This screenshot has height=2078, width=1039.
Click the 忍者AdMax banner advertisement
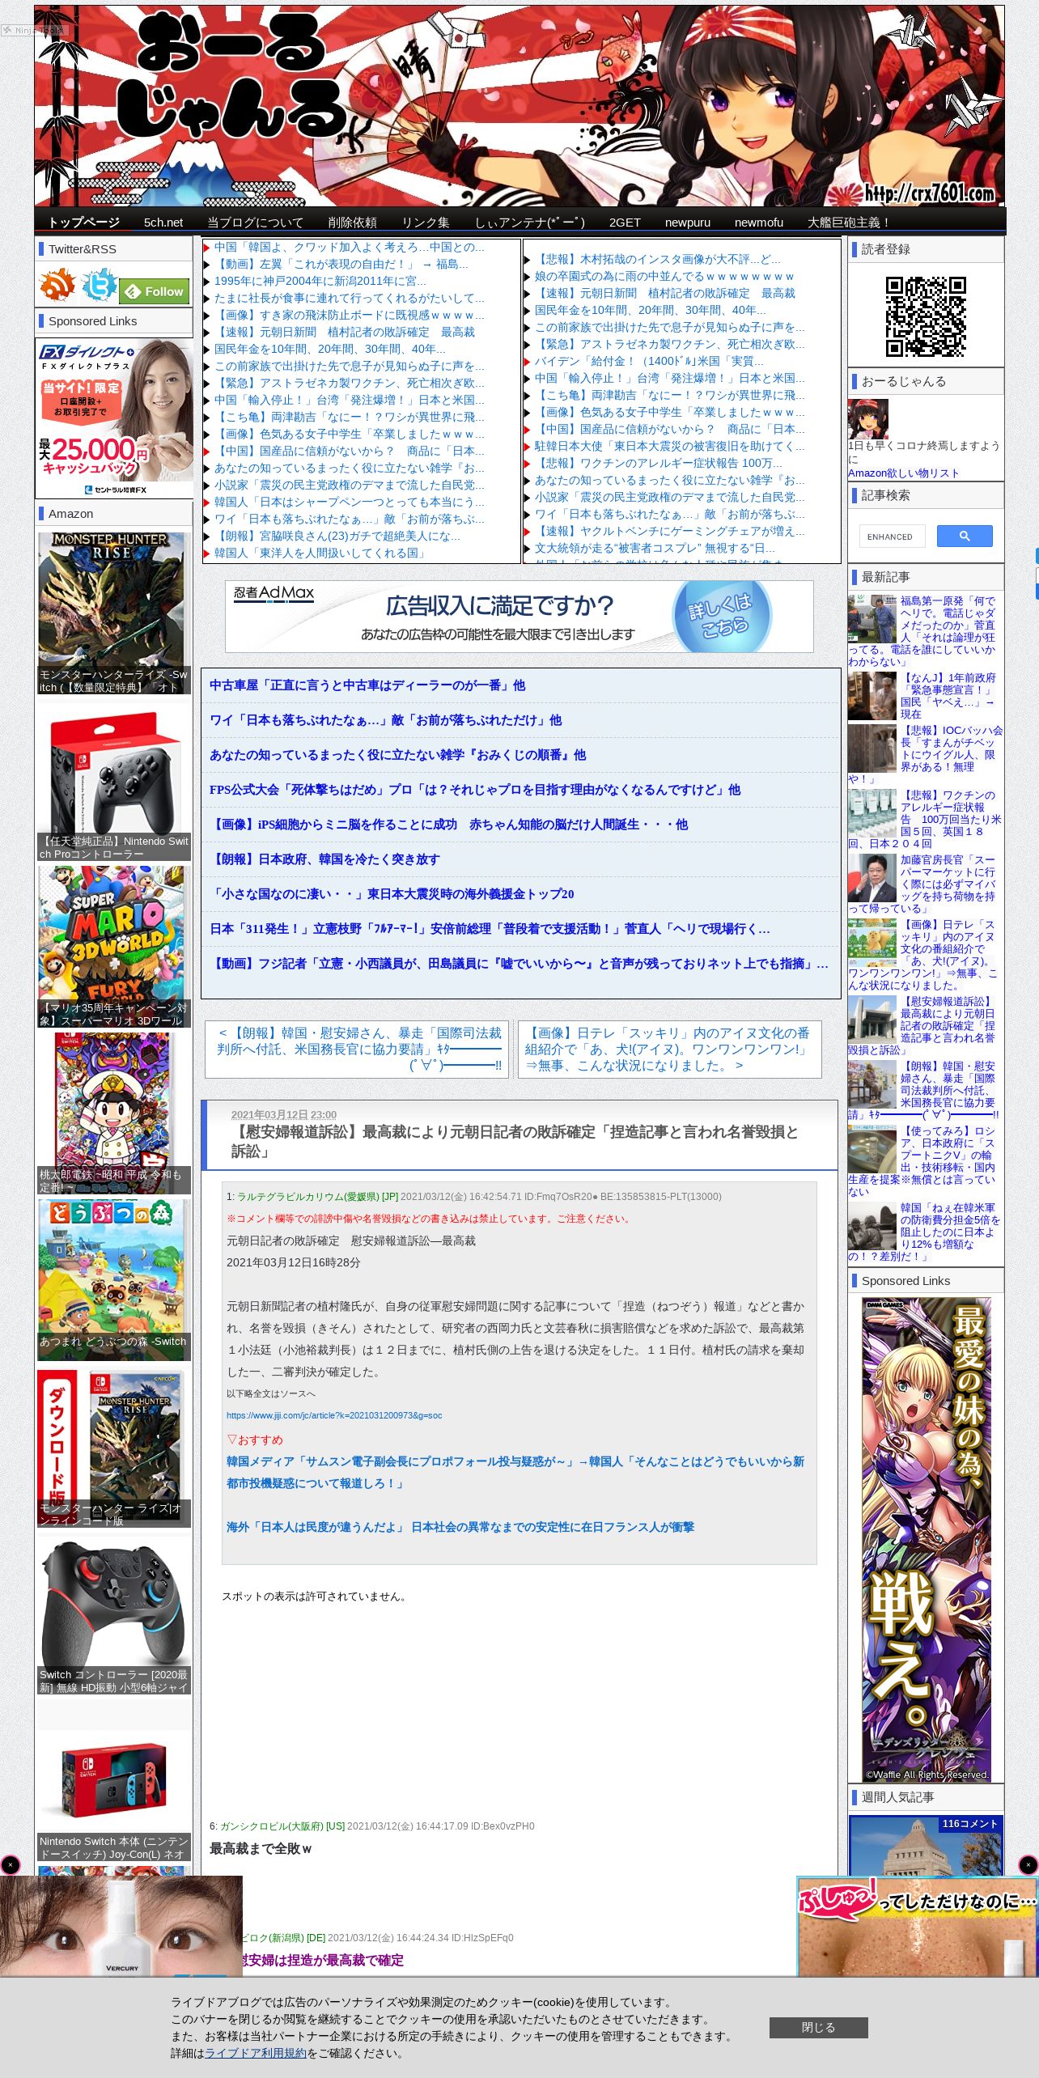[x=519, y=616]
